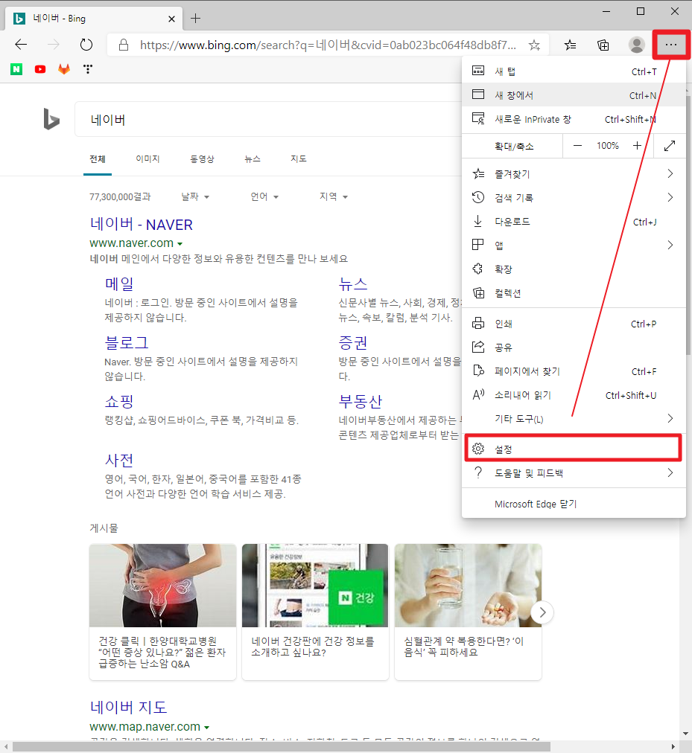
Task: Click the padlock site info icon
Action: tap(124, 45)
